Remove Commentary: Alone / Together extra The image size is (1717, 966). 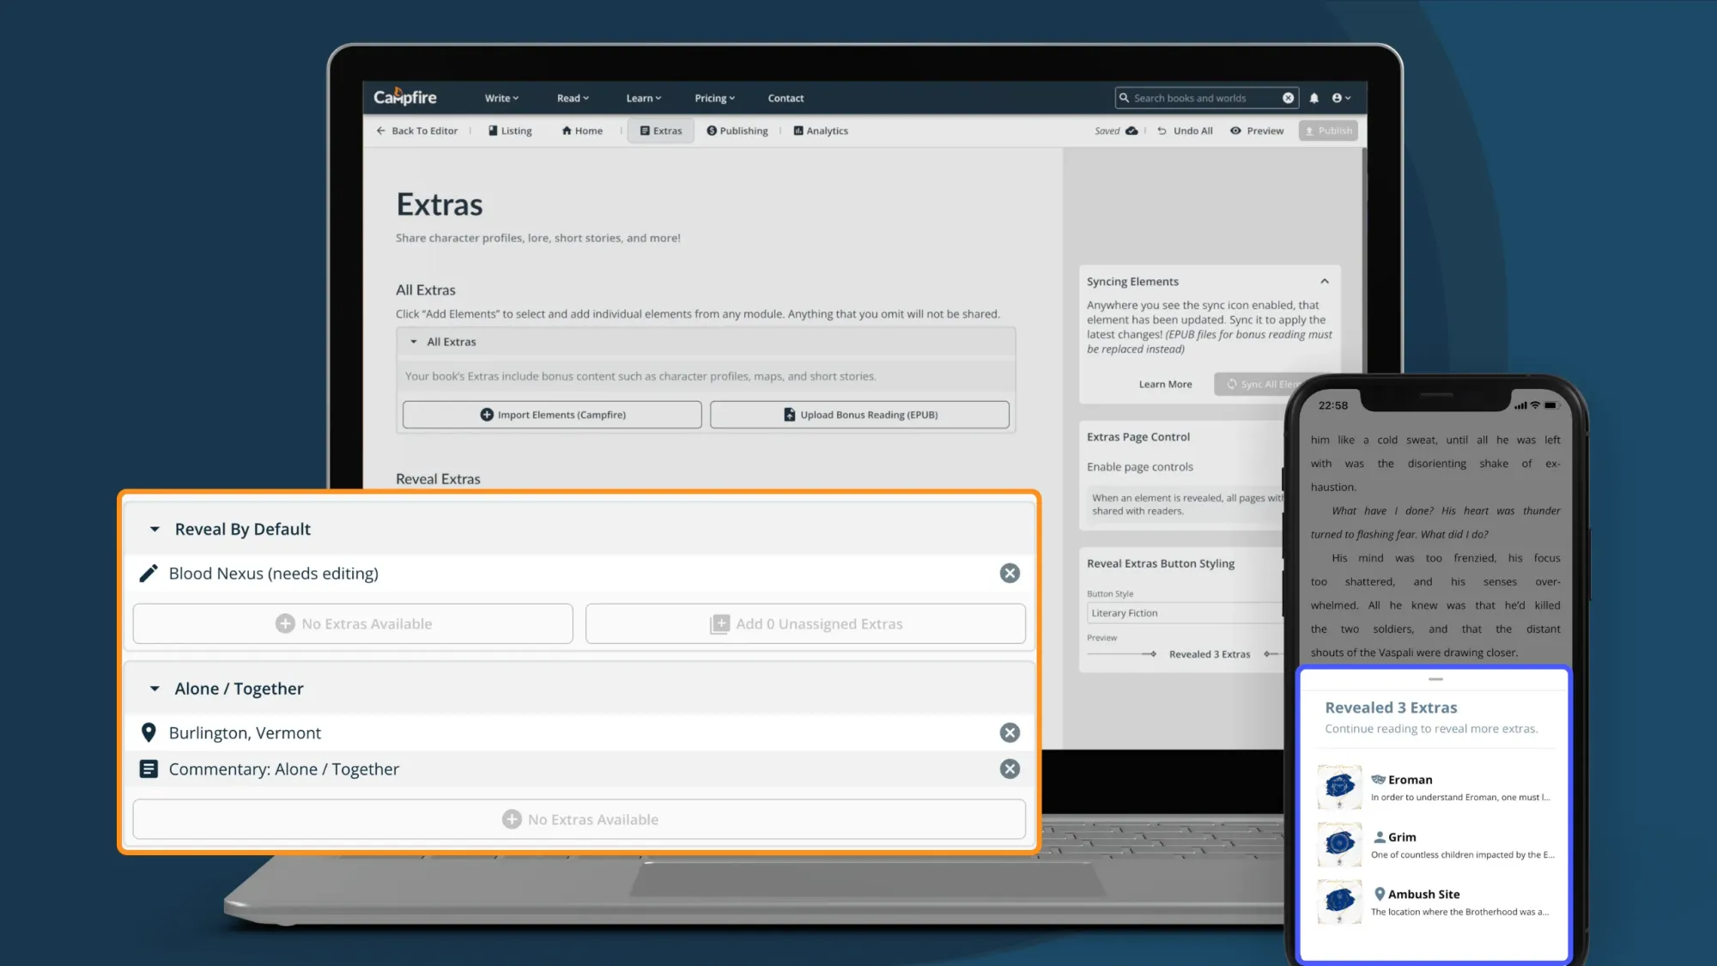point(1010,769)
